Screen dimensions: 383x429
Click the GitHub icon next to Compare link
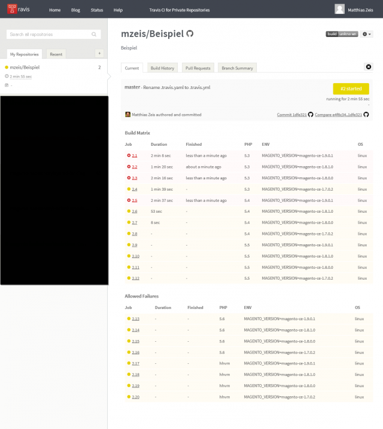tap(366, 115)
